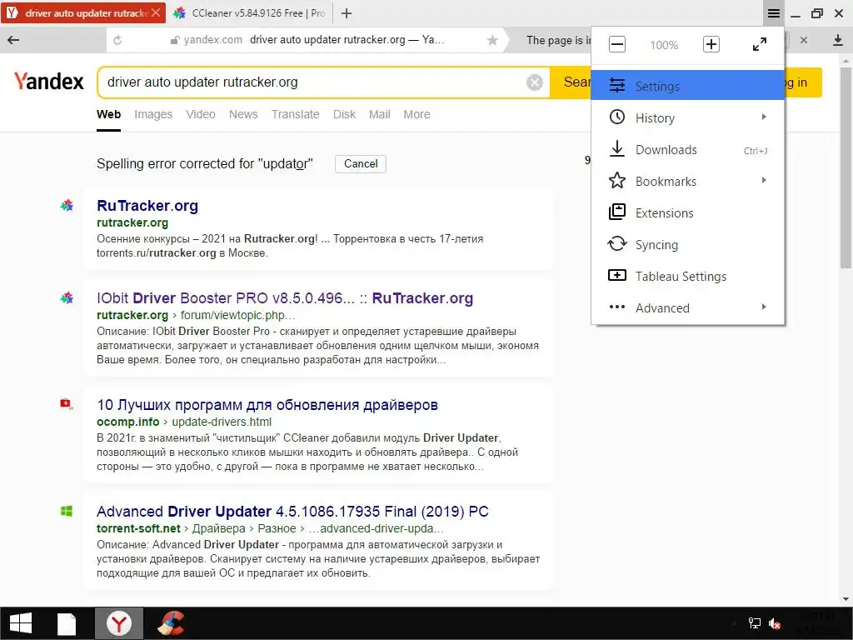The height and width of the screenshot is (640, 853).
Task: Open the blank document icon in the taskbar
Action: pos(67,623)
